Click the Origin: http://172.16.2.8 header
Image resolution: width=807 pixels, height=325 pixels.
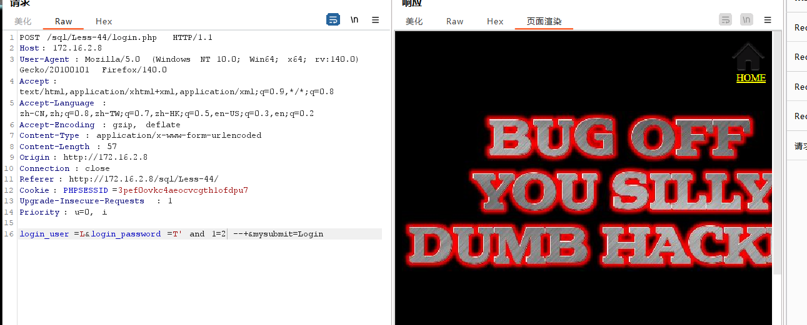pos(84,157)
